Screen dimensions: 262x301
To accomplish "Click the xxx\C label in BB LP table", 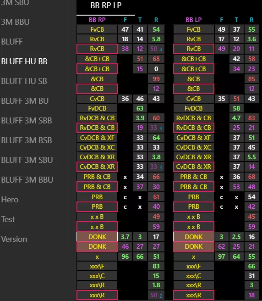I will pyautogui.click(x=194, y=276).
